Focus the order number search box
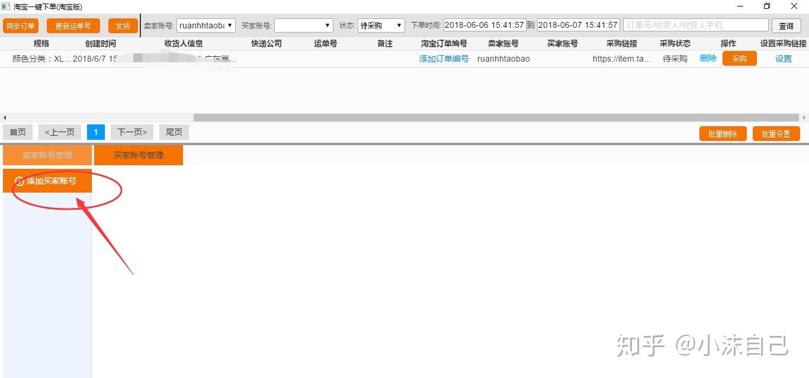 tap(696, 25)
